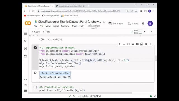This screenshot has height=101, width=179.
Task: Click the horizontal scrollbar under the notebook
Action: 80,93
